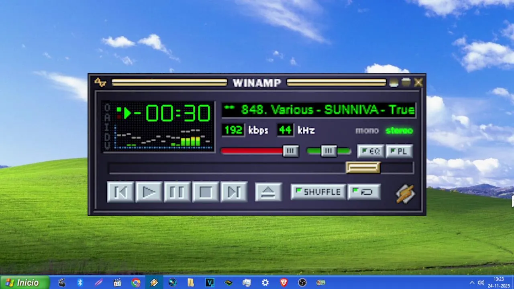
Task: Open file with the Eject button
Action: pyautogui.click(x=268, y=192)
